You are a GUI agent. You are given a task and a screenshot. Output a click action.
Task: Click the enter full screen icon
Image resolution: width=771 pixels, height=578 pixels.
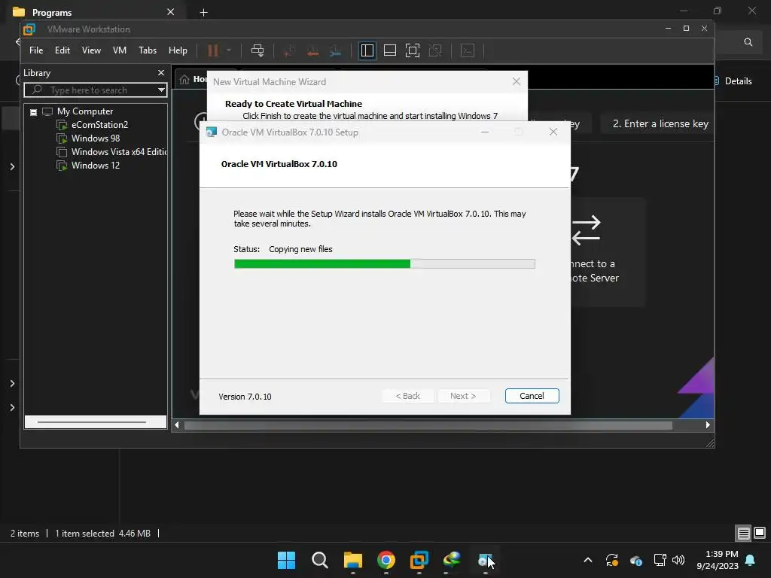(x=413, y=50)
